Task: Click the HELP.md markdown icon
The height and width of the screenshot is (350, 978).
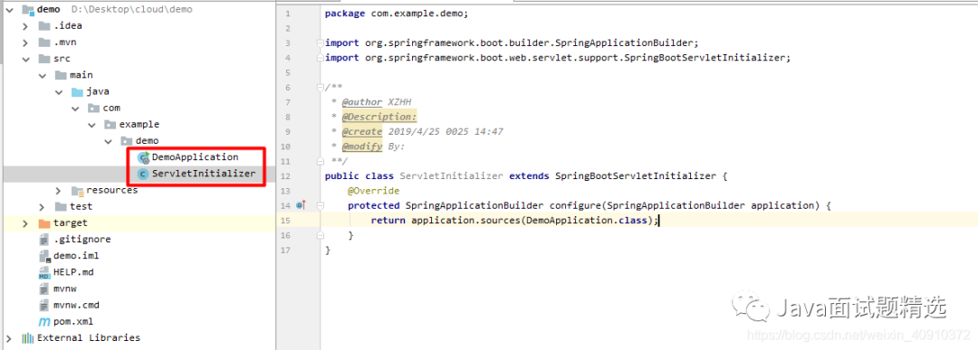Action: pos(43,273)
